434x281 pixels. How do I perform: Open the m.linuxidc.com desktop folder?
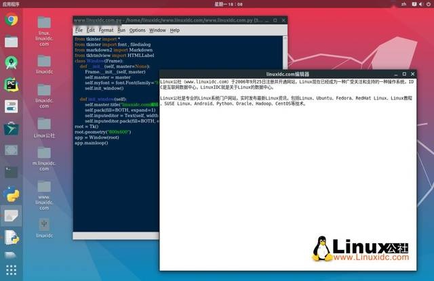[44, 159]
